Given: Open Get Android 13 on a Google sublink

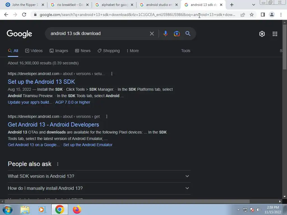Looking at the screenshot, I should [x=34, y=145].
